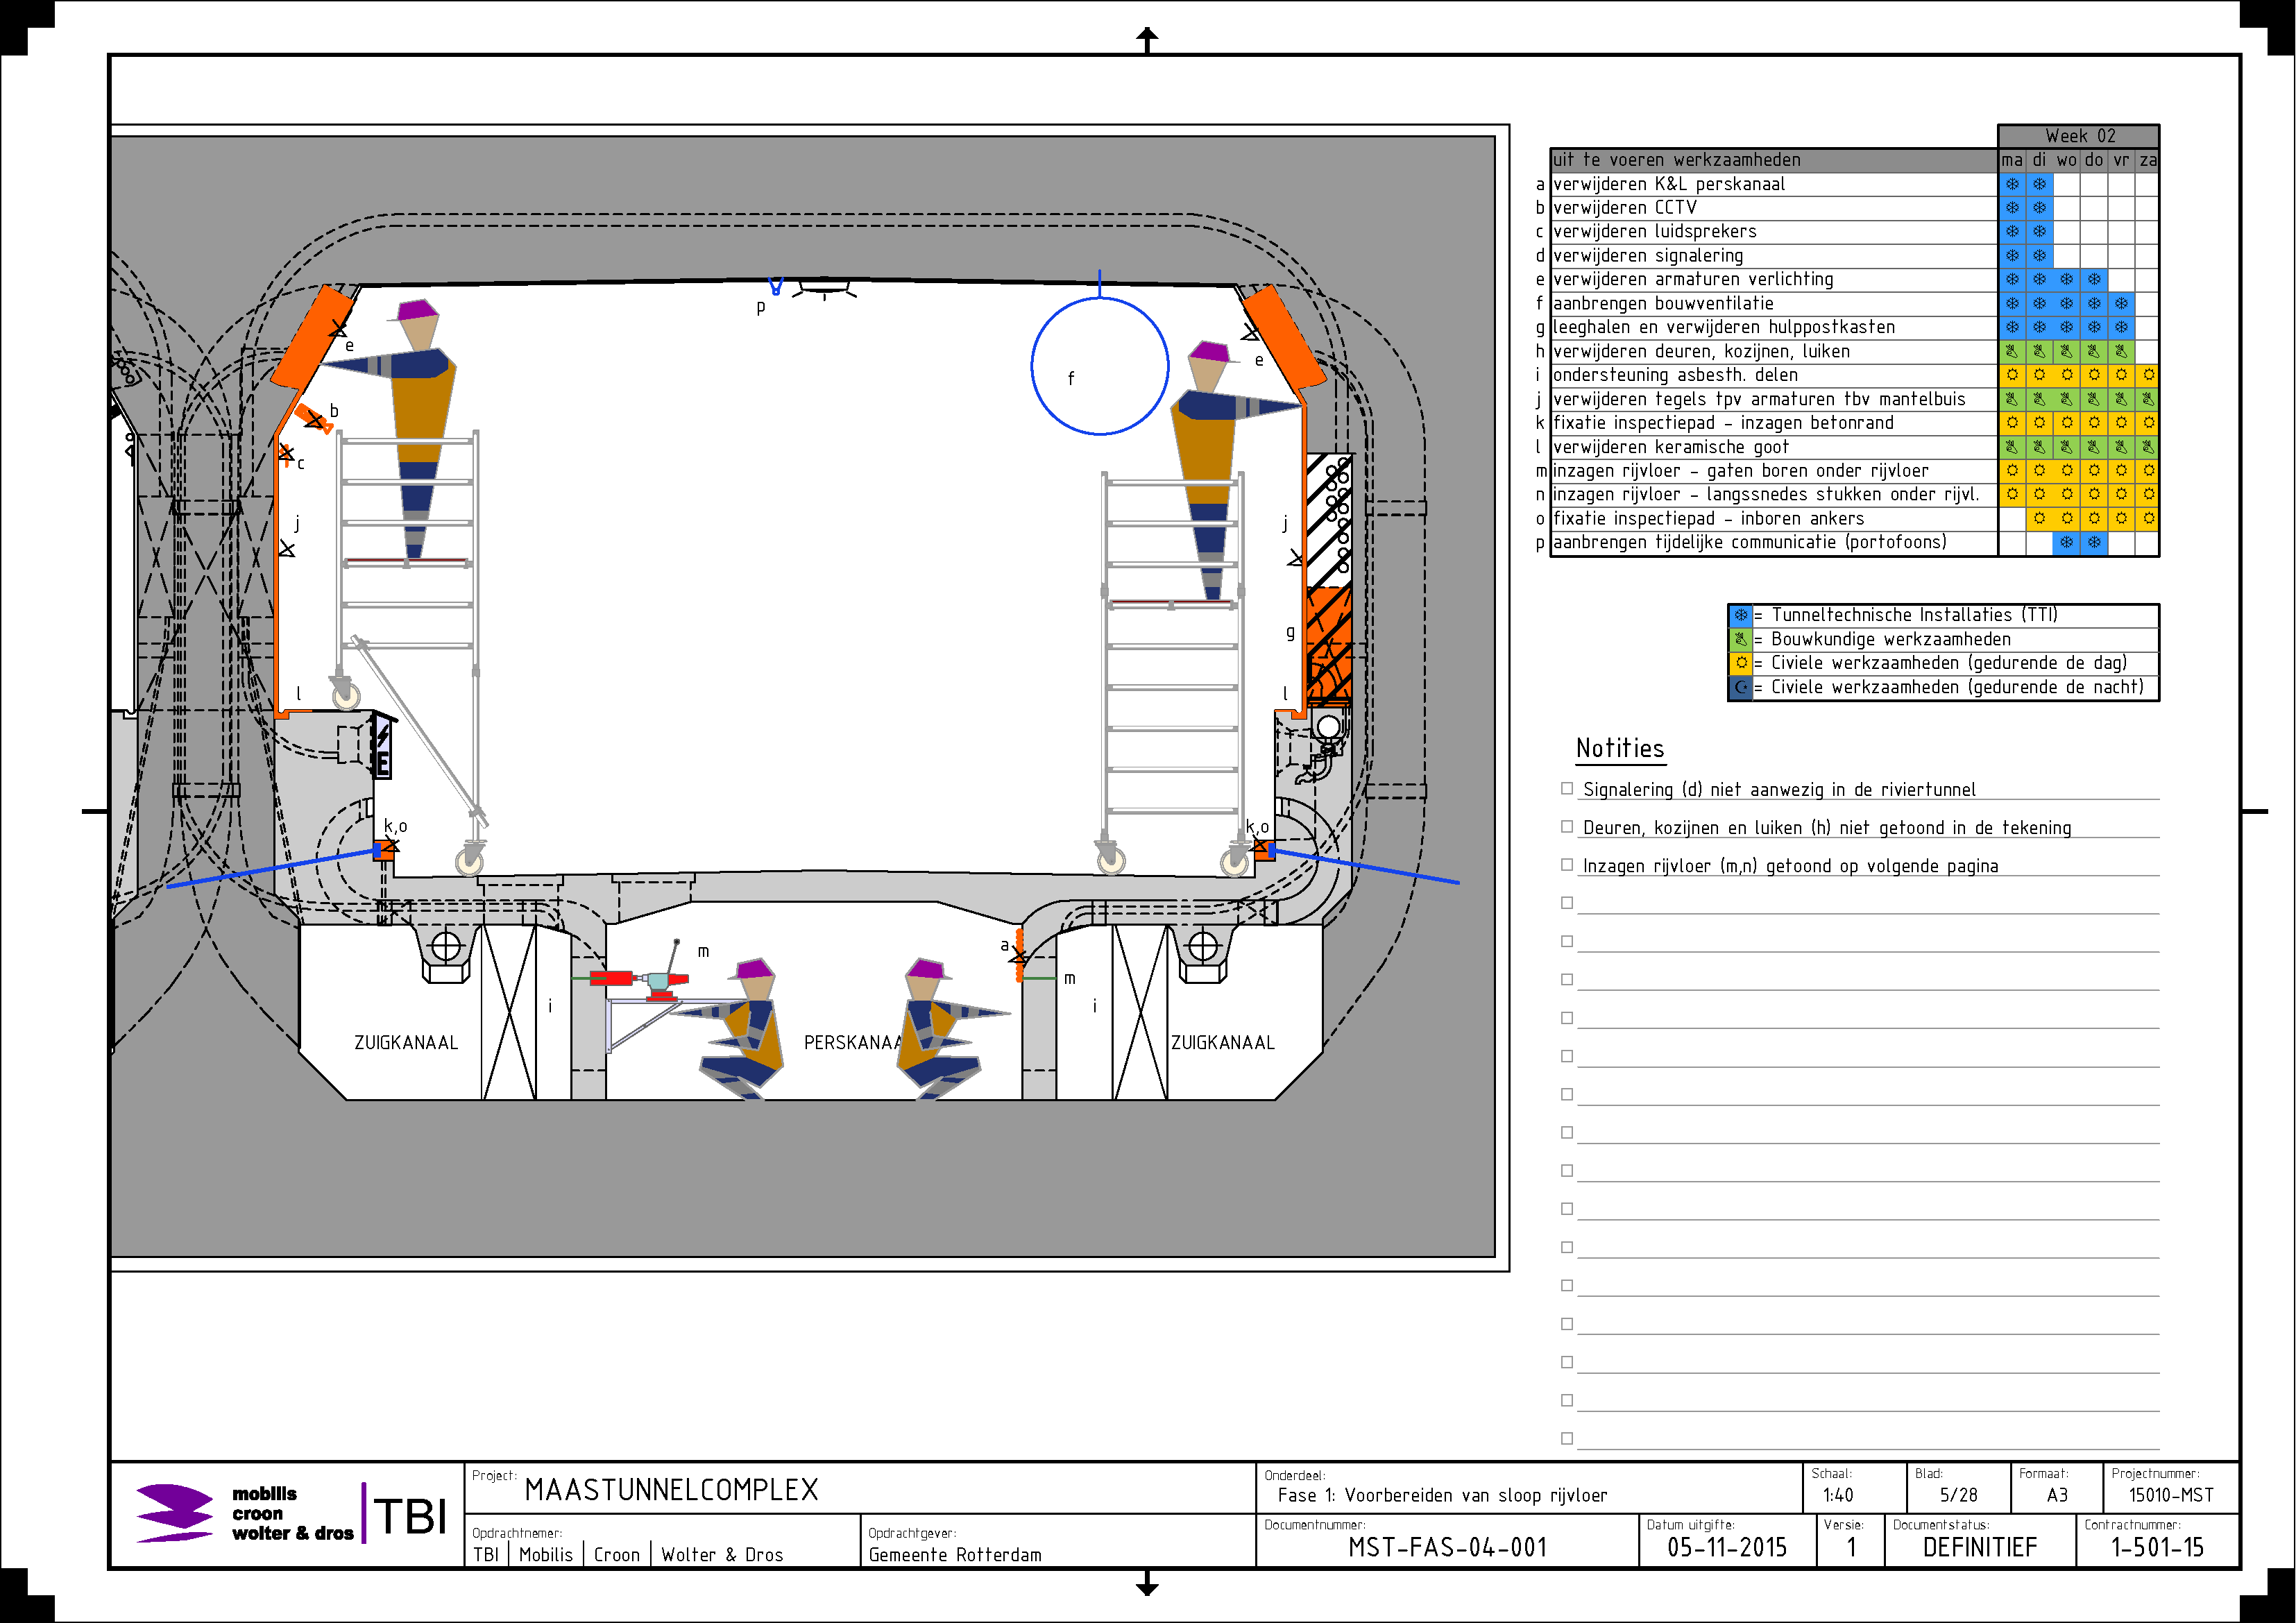Click the row verwijderen CCTV in schedule

click(x=1854, y=208)
